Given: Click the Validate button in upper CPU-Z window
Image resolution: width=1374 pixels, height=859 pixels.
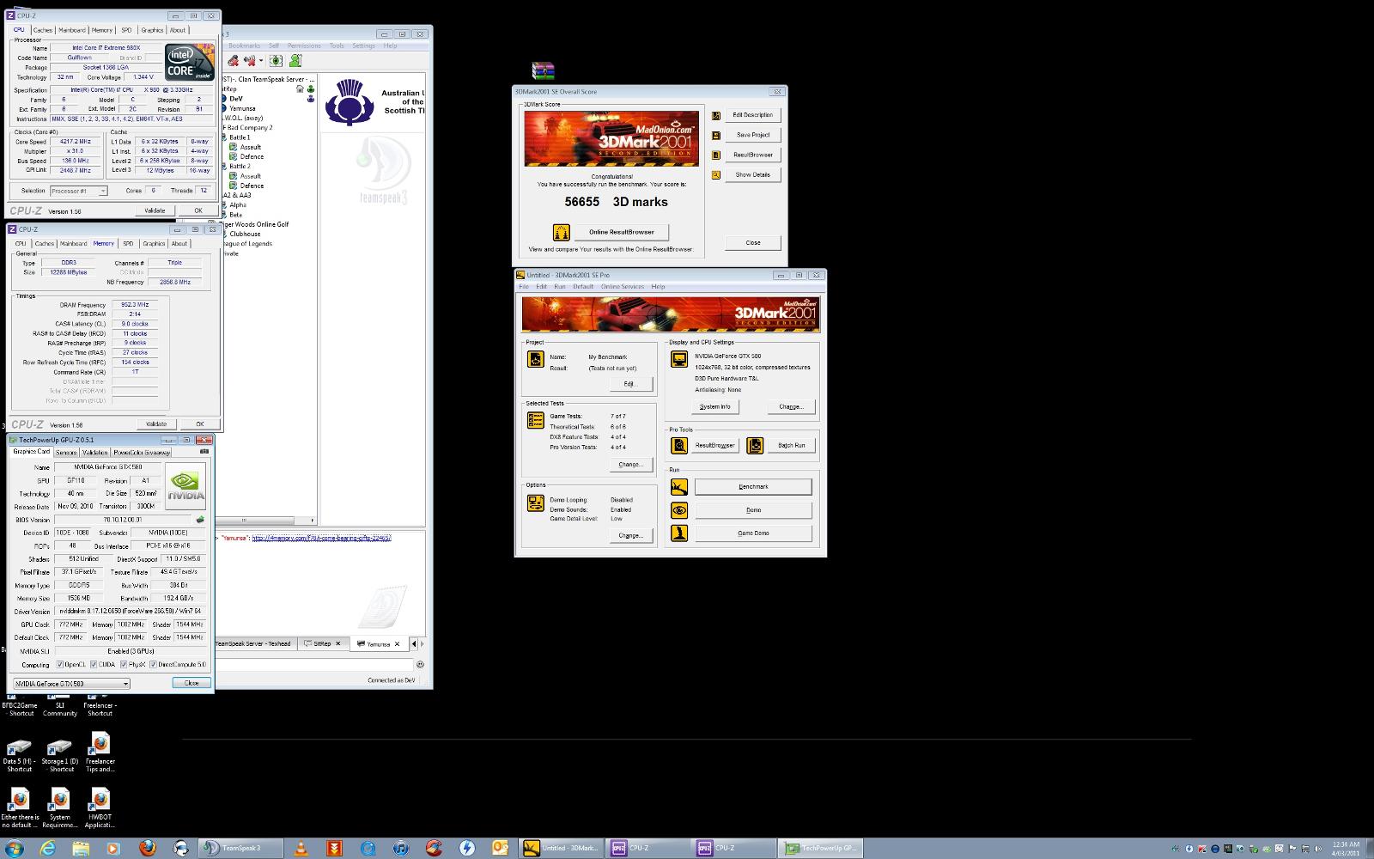Looking at the screenshot, I should click(x=155, y=210).
